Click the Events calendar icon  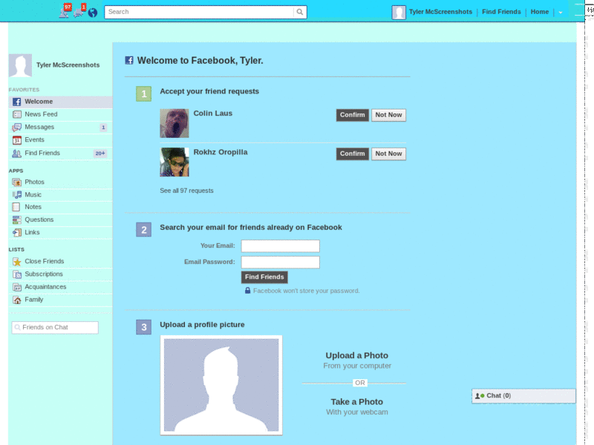click(16, 140)
